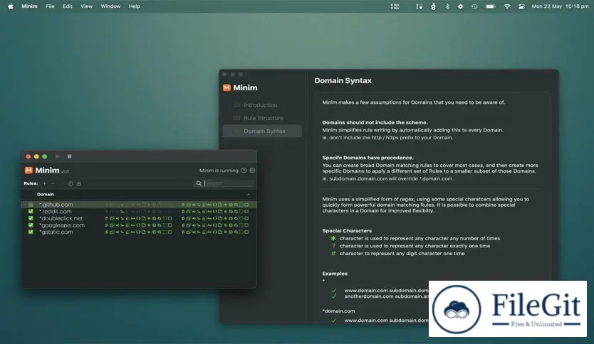Select the *.reddit.com domain row

[x=139, y=211]
